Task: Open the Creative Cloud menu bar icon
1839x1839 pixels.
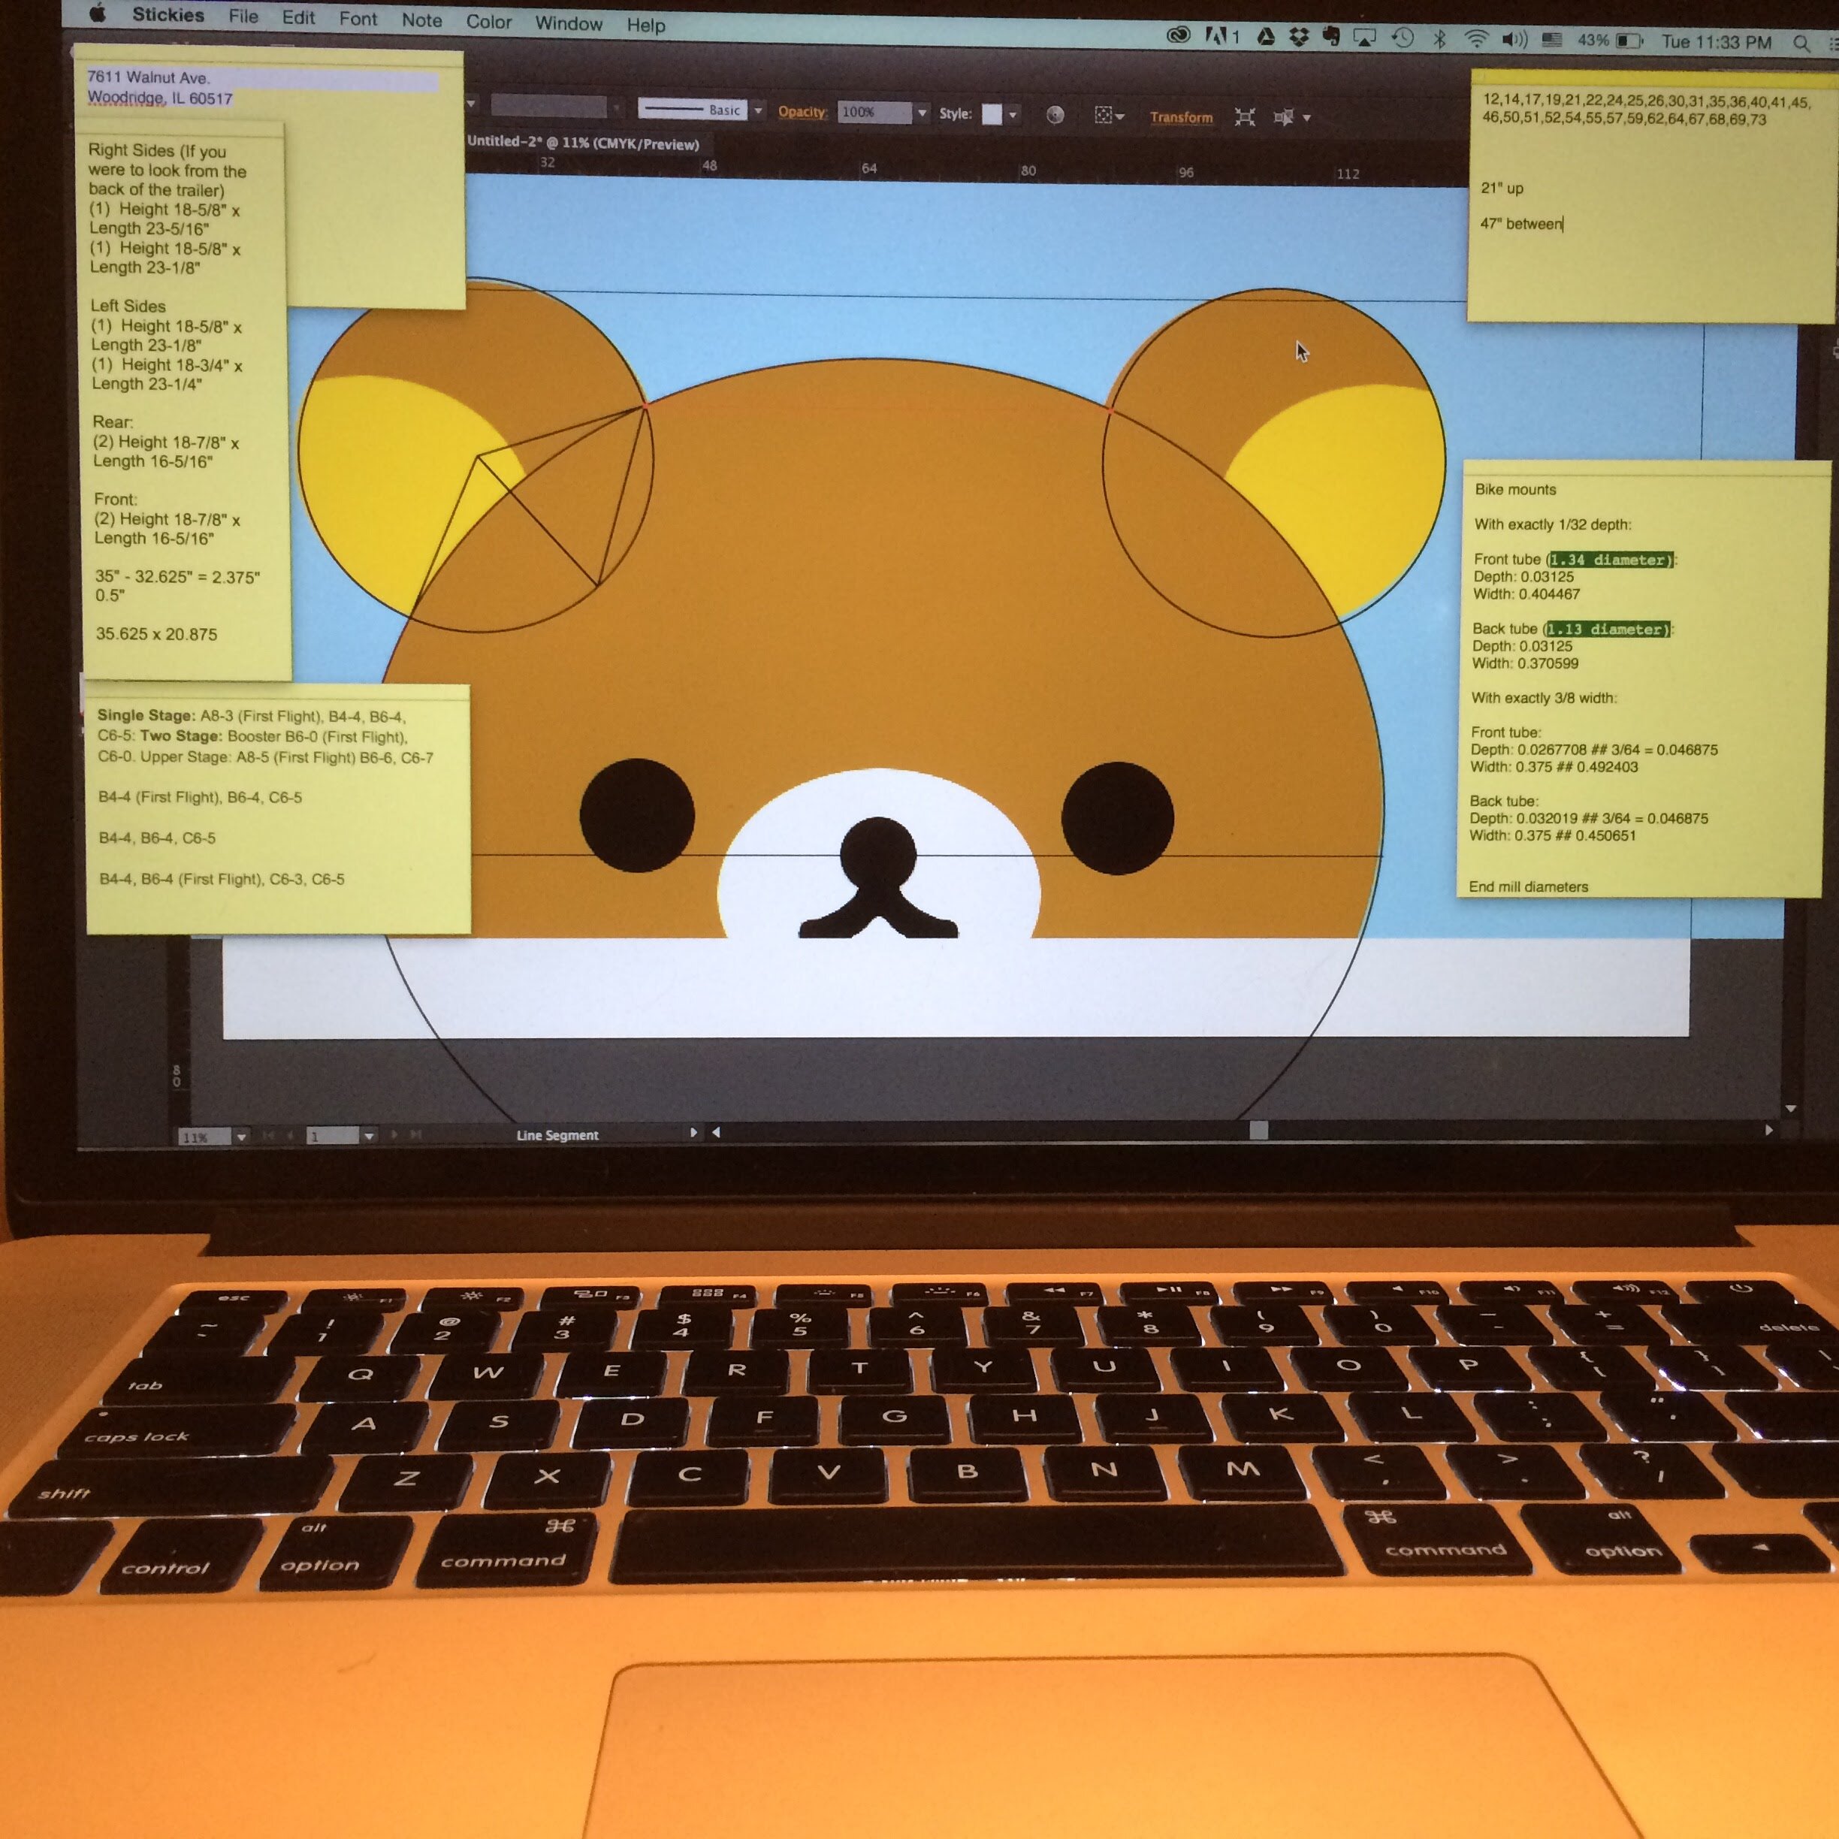Action: 1179,35
